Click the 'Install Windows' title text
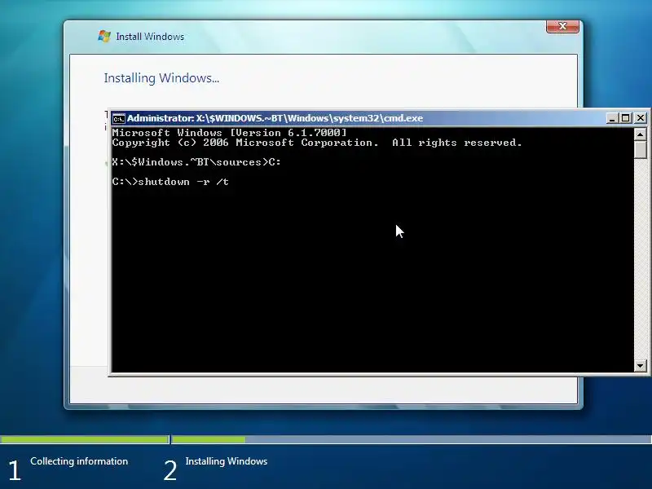This screenshot has width=652, height=489. [x=150, y=37]
